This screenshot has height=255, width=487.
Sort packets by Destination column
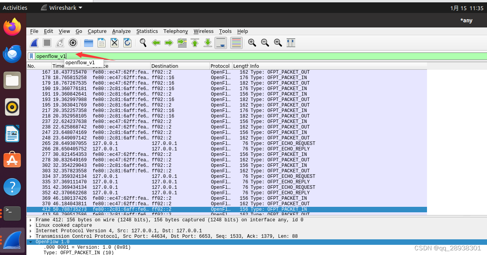click(x=180, y=66)
